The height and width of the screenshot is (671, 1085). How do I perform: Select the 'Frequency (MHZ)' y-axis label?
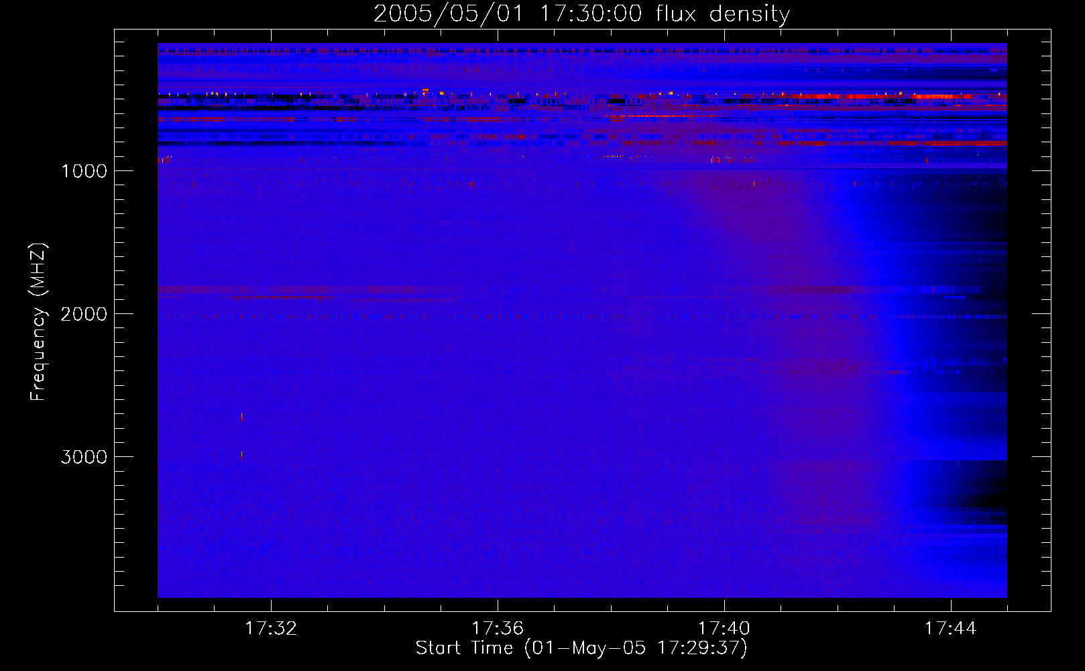(38, 322)
